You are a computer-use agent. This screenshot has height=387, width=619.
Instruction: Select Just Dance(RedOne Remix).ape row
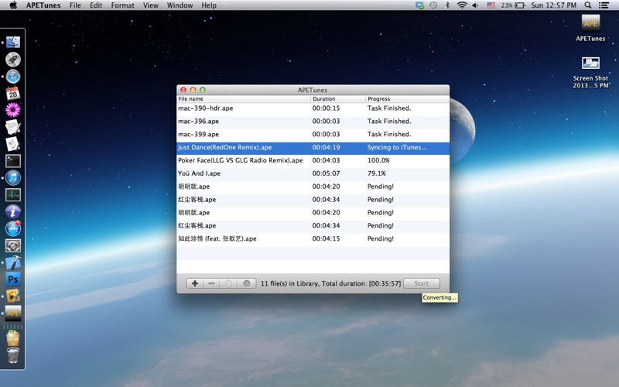313,147
